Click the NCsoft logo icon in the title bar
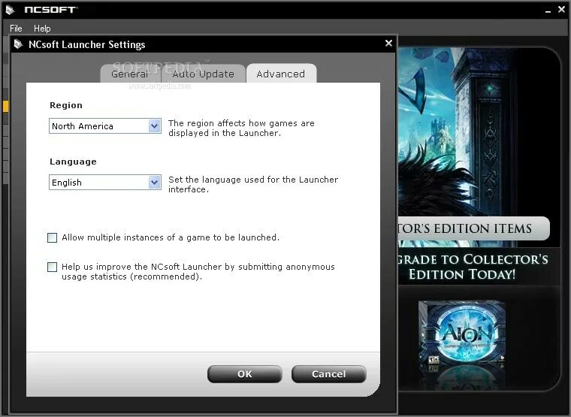The image size is (571, 417). click(x=11, y=10)
